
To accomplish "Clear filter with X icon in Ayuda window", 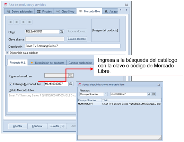I will point(153,94).
